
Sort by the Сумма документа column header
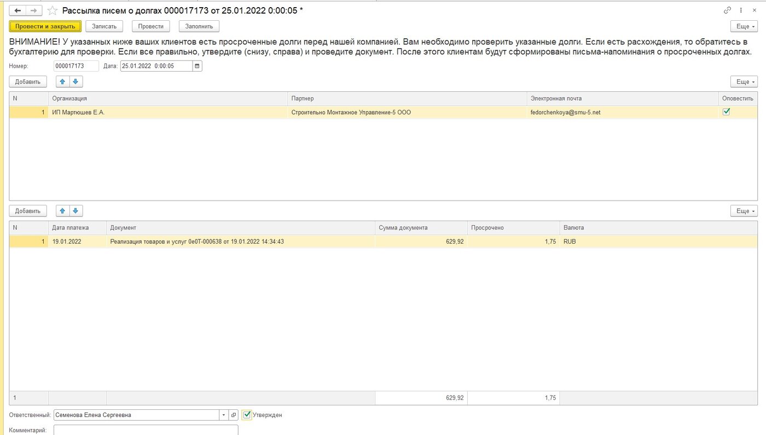pos(421,228)
